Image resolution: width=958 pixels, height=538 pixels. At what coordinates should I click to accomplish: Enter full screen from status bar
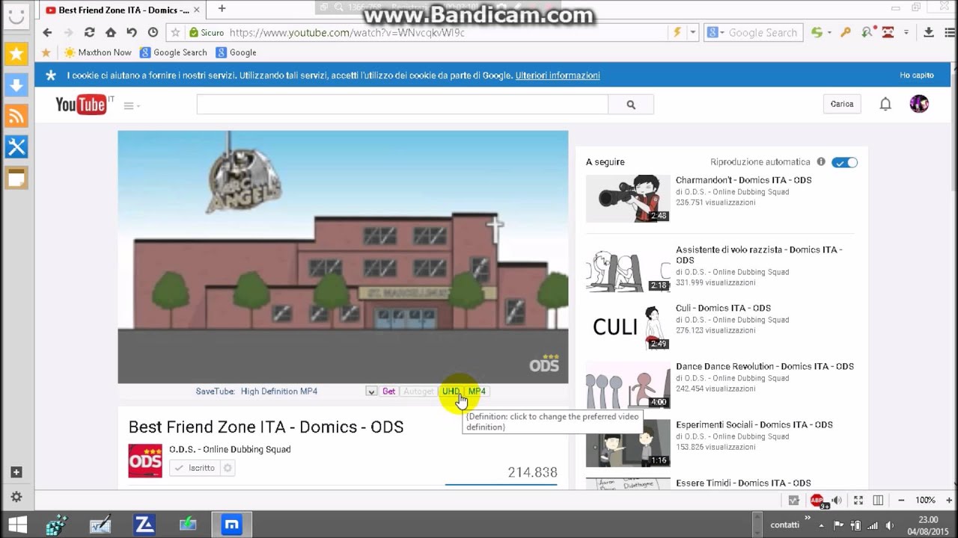coord(858,500)
